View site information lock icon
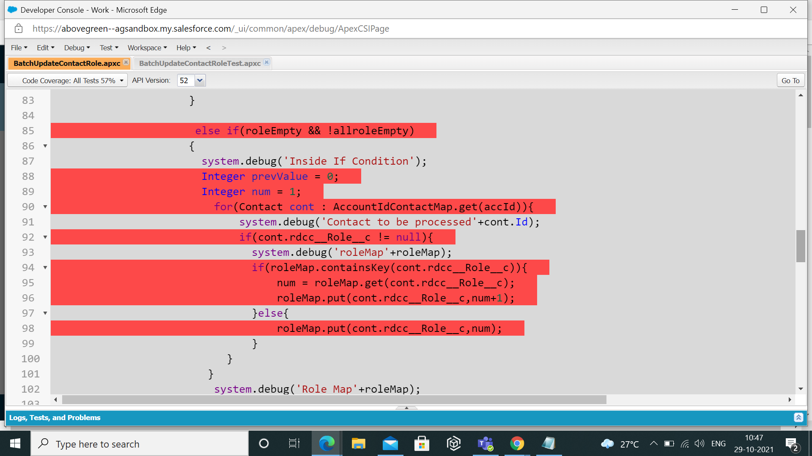The image size is (812, 456). point(19,29)
